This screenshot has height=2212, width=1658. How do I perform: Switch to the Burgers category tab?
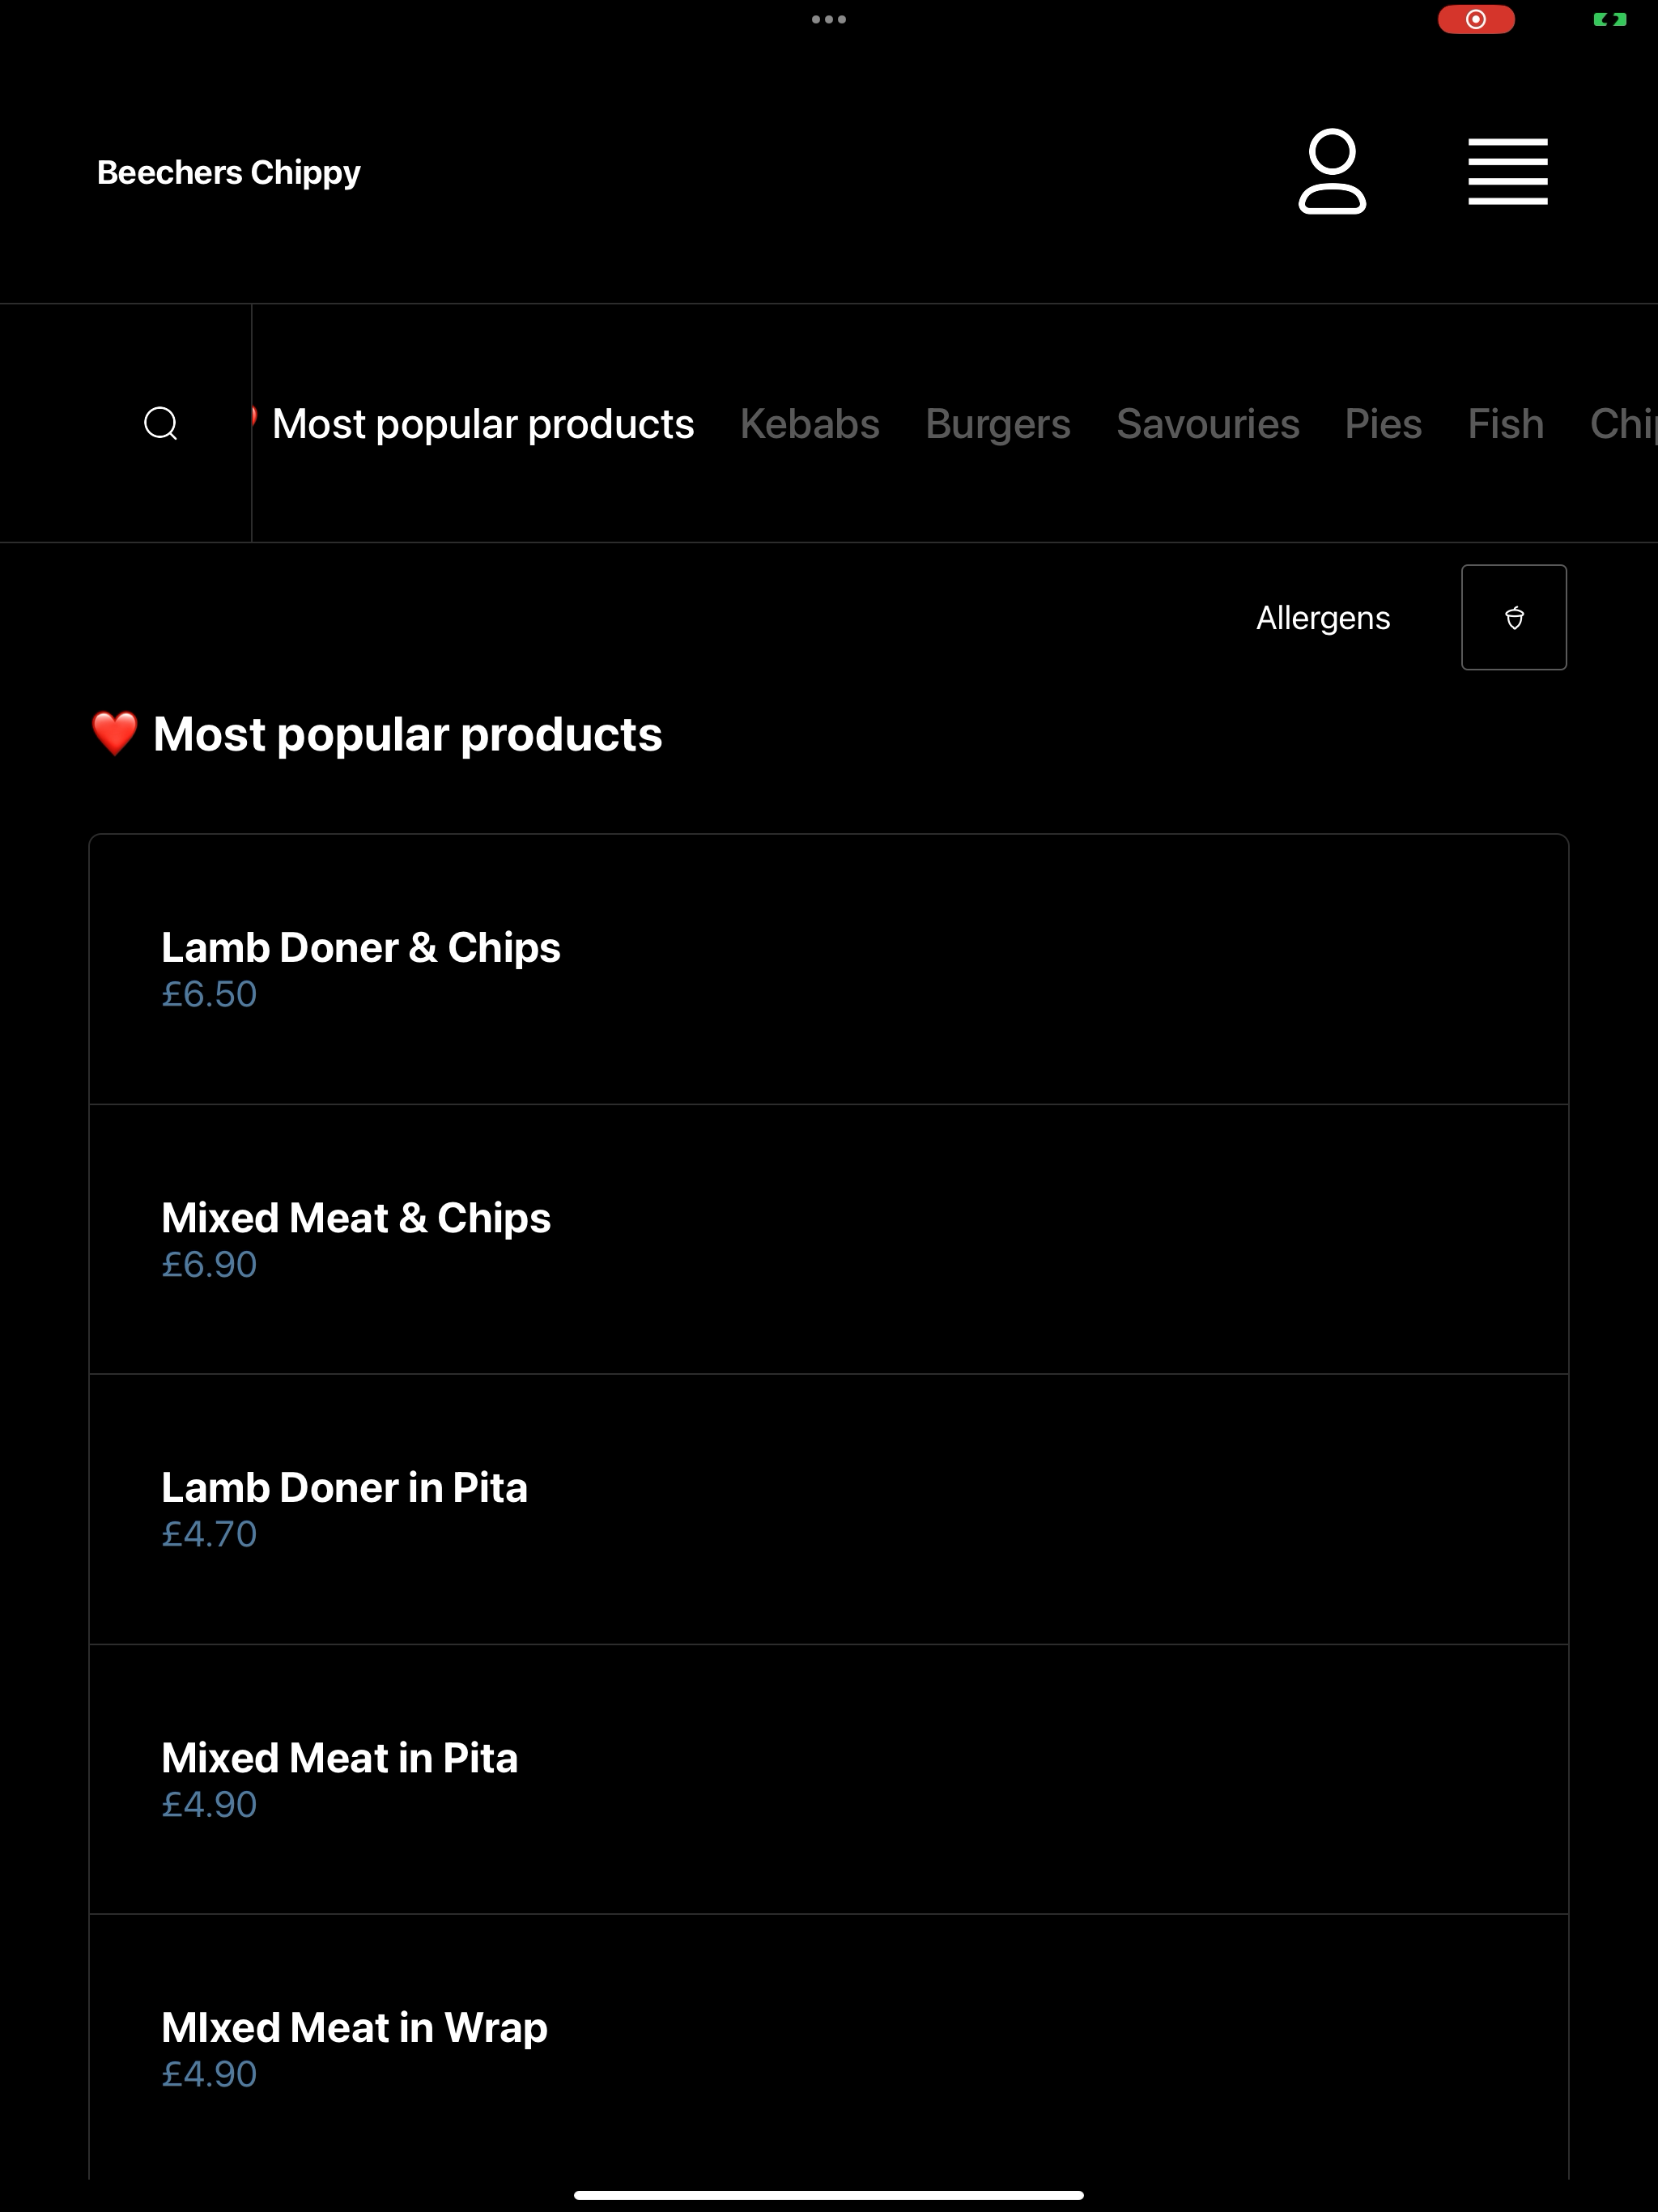tap(998, 424)
